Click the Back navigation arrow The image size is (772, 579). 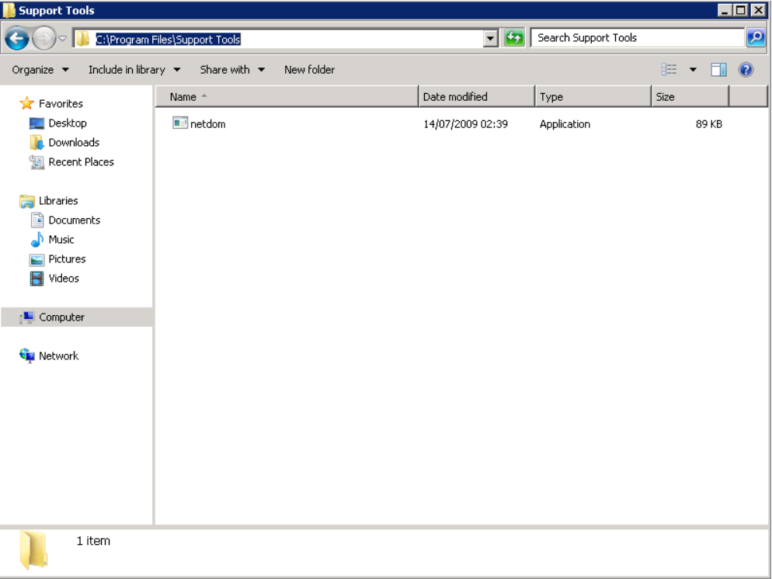click(17, 38)
